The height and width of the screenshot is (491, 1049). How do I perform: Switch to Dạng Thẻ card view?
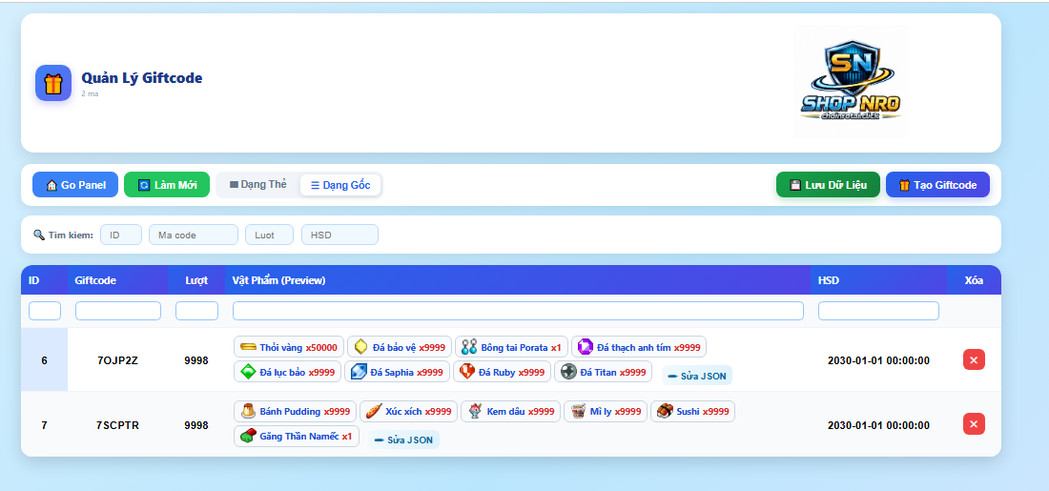tap(258, 185)
